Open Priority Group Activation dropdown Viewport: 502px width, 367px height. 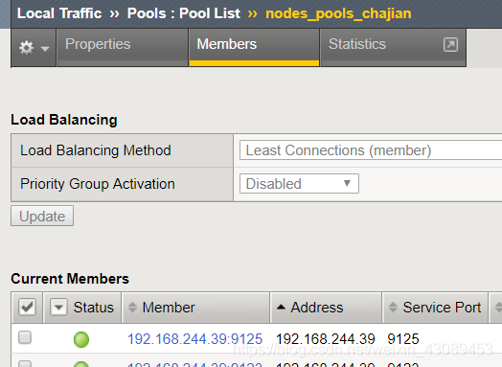click(x=299, y=184)
